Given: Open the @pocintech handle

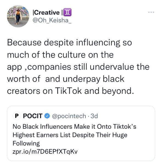Looking at the screenshot, I should (x=69, y=116).
